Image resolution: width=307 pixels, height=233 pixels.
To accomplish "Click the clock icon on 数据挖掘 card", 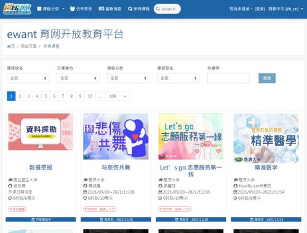I will 10,198.
